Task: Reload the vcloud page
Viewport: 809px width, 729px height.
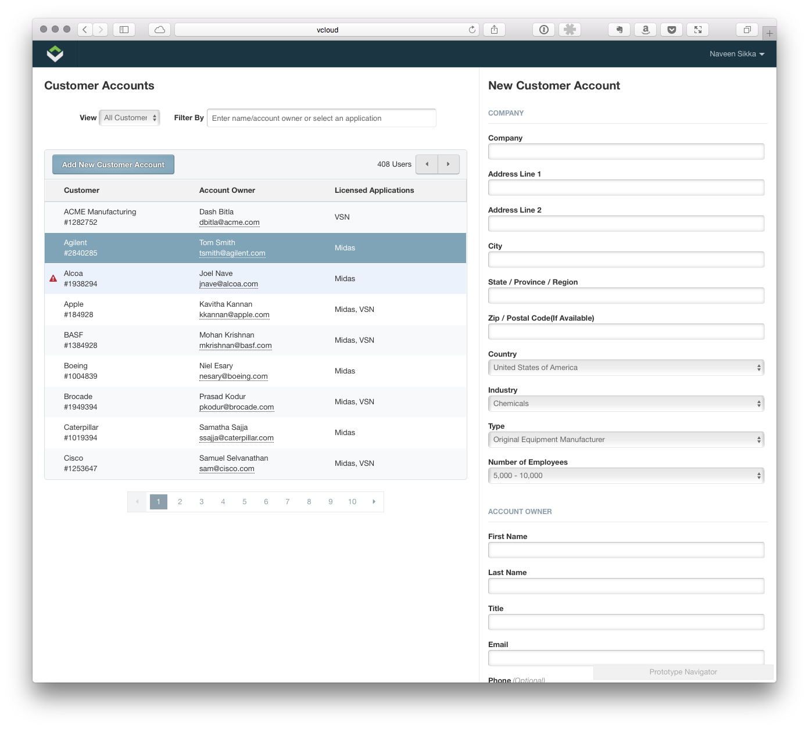Action: (x=472, y=30)
